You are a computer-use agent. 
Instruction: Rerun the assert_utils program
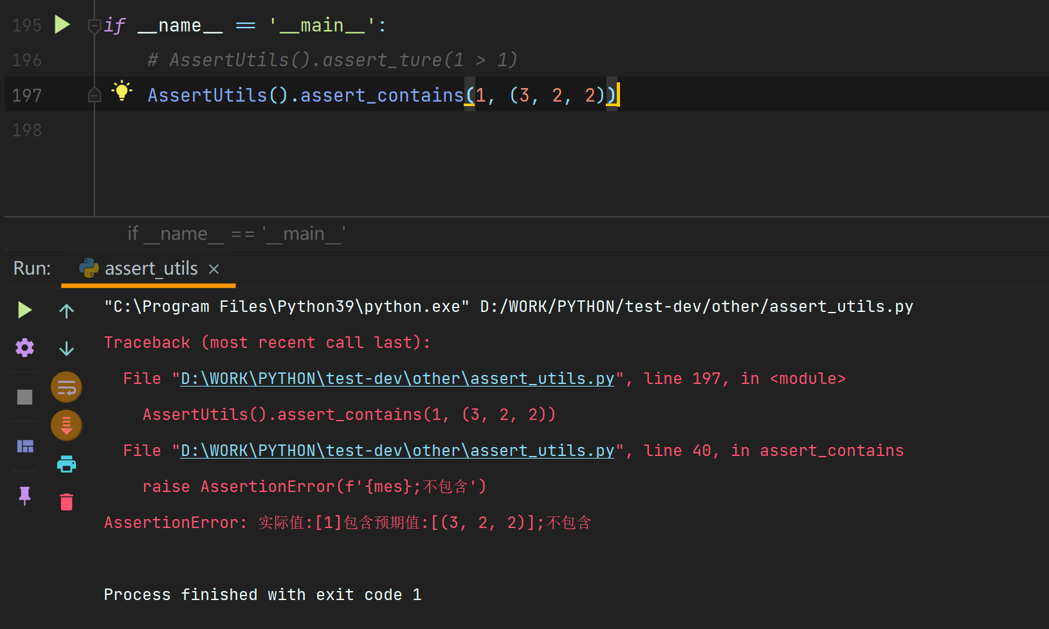pos(24,310)
